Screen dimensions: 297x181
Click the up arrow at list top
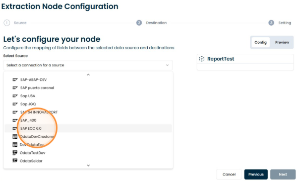88,74
